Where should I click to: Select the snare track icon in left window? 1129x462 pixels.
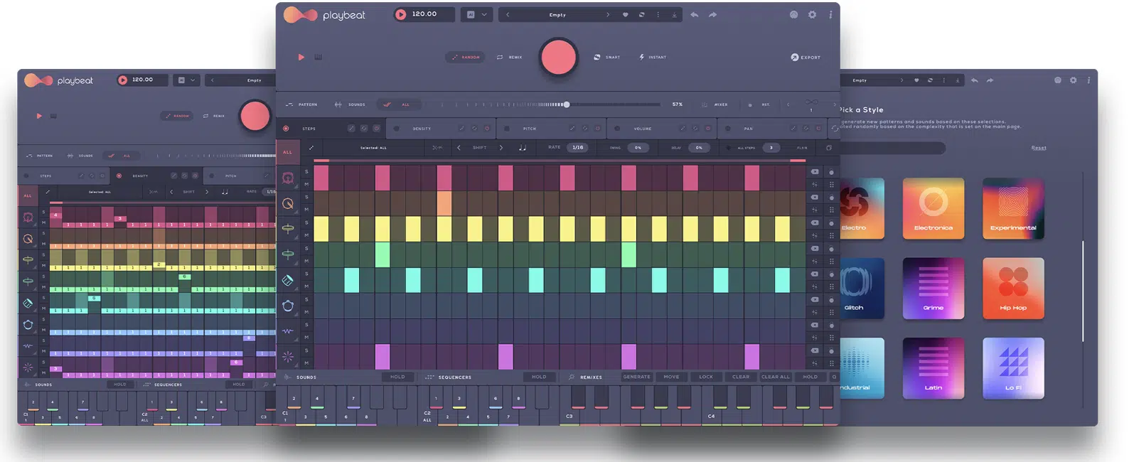pyautogui.click(x=28, y=239)
